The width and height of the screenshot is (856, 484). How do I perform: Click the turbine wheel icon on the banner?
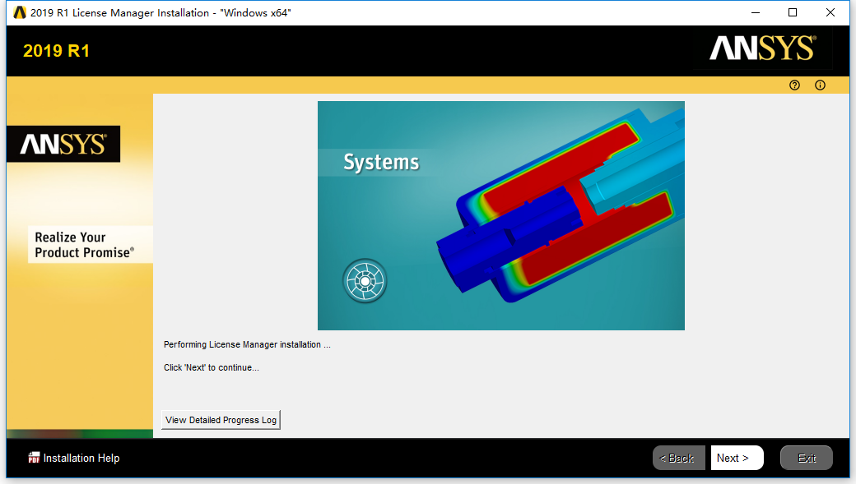[x=365, y=281]
